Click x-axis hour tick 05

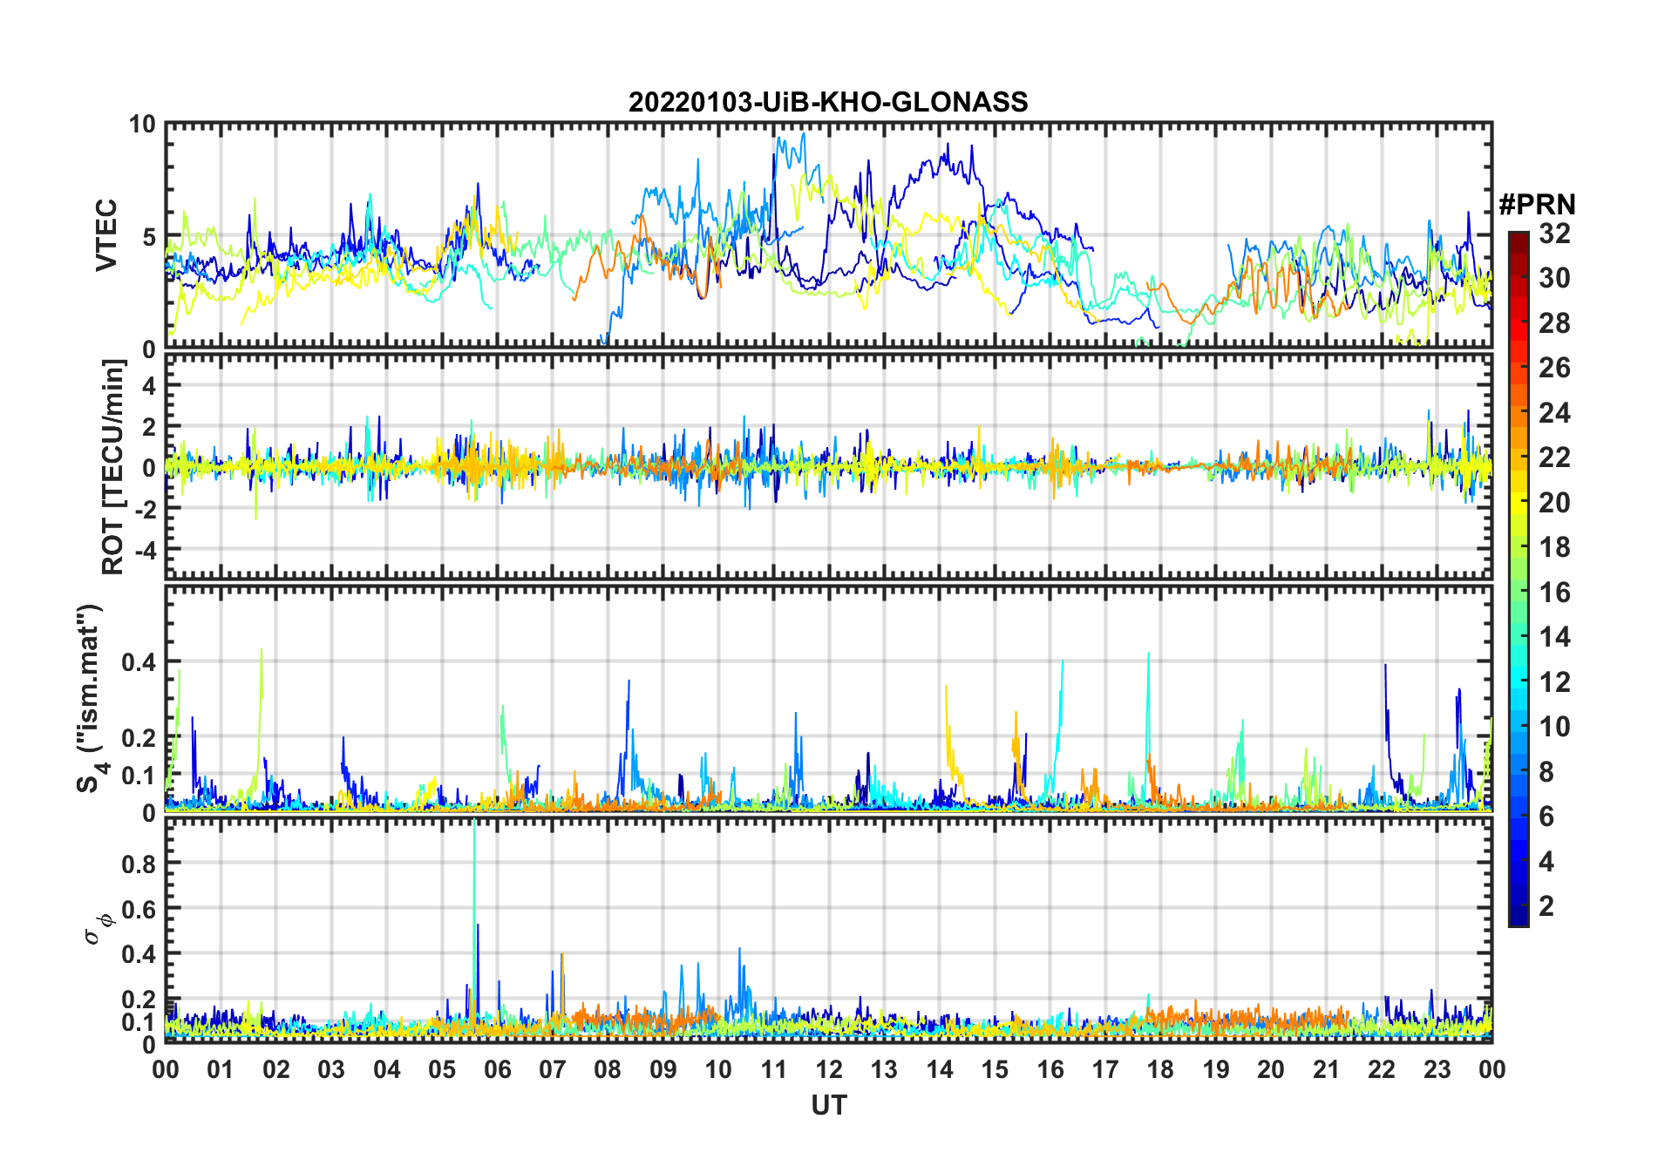pos(442,1068)
